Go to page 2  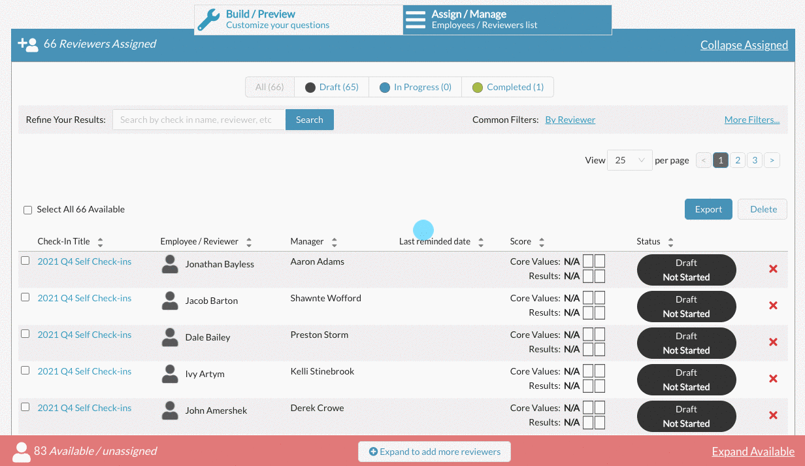(738, 160)
